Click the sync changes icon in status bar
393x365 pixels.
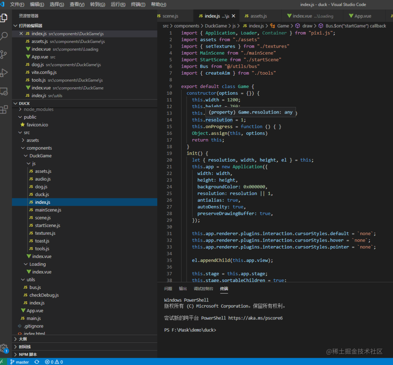click(37, 362)
